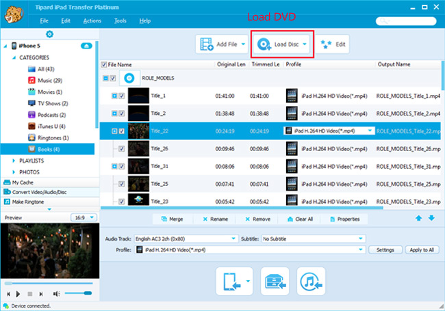This screenshot has width=445, height=311.
Task: Click the Settings button
Action: click(385, 249)
